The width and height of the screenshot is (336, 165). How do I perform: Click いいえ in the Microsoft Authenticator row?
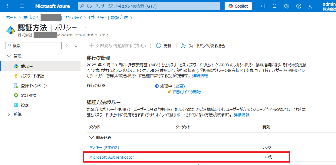coord(267,157)
